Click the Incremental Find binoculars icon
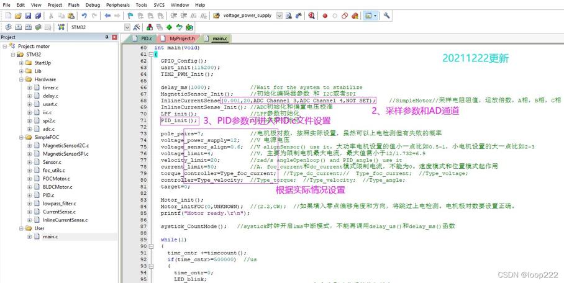 pos(298,16)
